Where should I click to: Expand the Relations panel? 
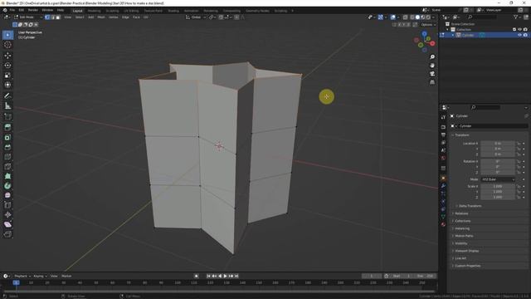(461, 213)
